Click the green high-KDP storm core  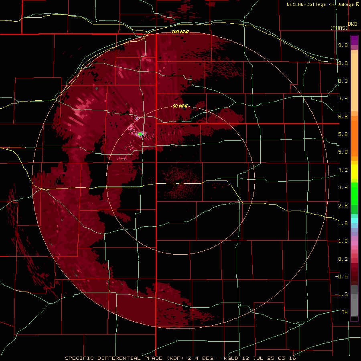pyautogui.click(x=140, y=134)
